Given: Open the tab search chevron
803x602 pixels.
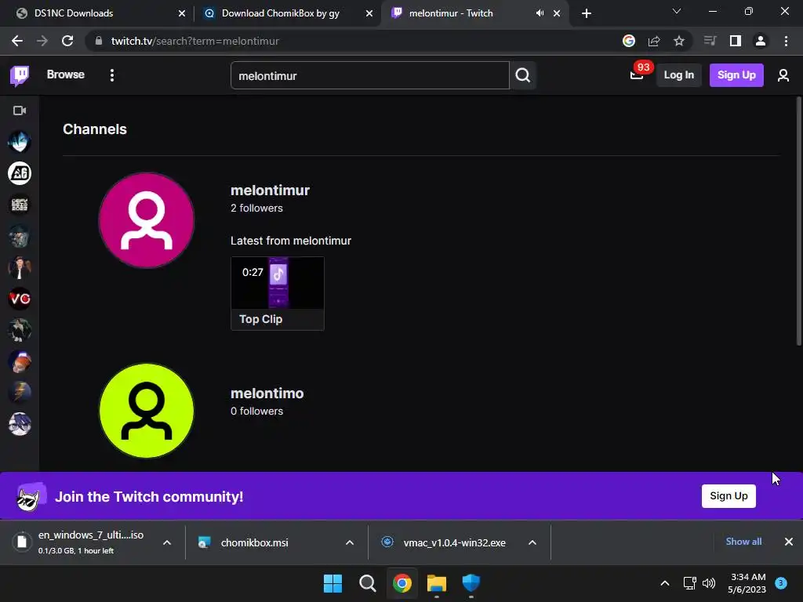Looking at the screenshot, I should click(677, 11).
